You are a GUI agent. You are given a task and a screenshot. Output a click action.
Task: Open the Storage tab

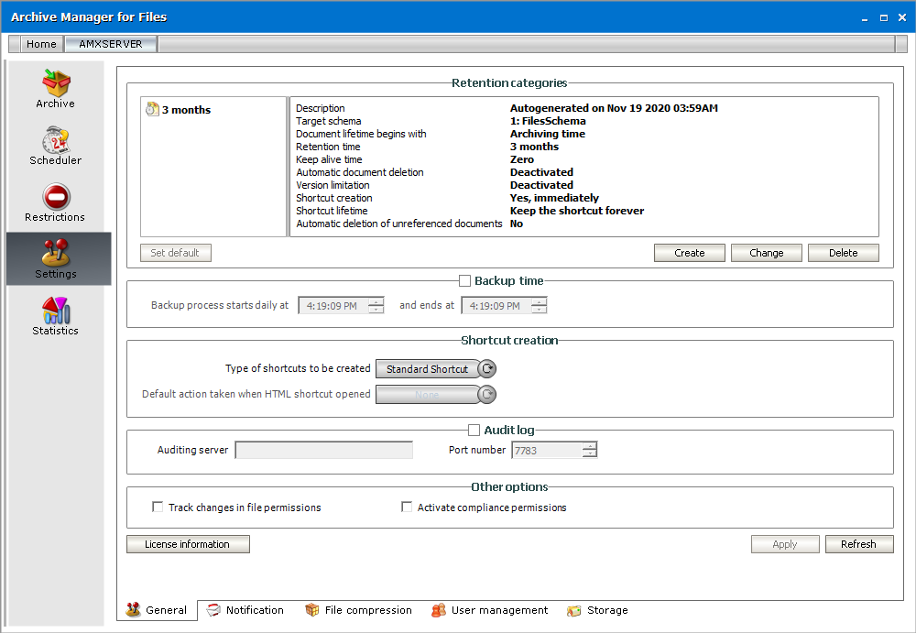(597, 610)
